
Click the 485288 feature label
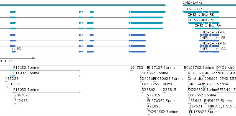click(x=12, y=79)
